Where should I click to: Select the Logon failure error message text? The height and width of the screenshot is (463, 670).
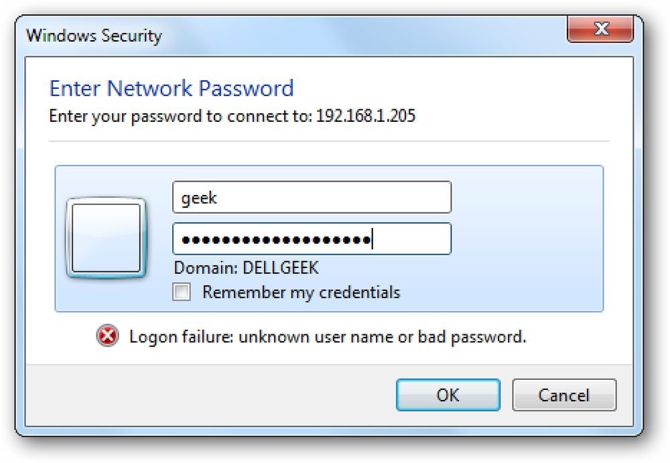[x=328, y=337]
